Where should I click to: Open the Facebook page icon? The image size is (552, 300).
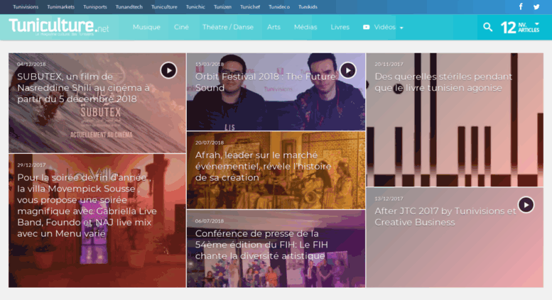(521, 6)
